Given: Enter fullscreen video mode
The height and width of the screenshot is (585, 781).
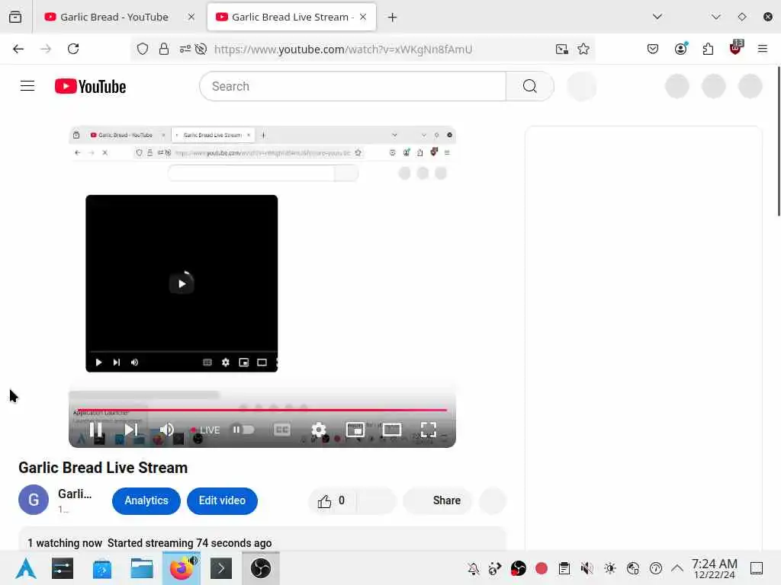Looking at the screenshot, I should point(429,430).
